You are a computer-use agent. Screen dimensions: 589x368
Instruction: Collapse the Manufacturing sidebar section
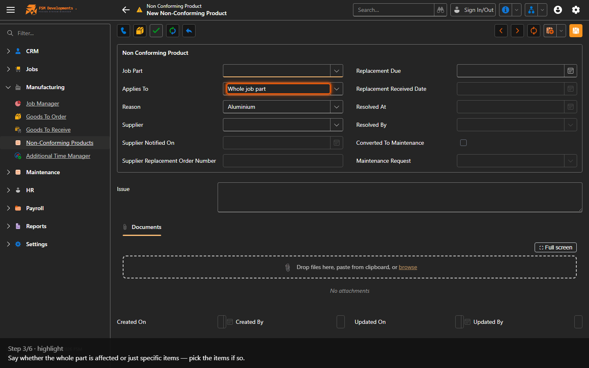(8, 87)
